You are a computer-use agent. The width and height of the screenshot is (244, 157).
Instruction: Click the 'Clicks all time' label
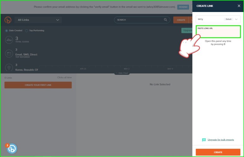click(64, 77)
